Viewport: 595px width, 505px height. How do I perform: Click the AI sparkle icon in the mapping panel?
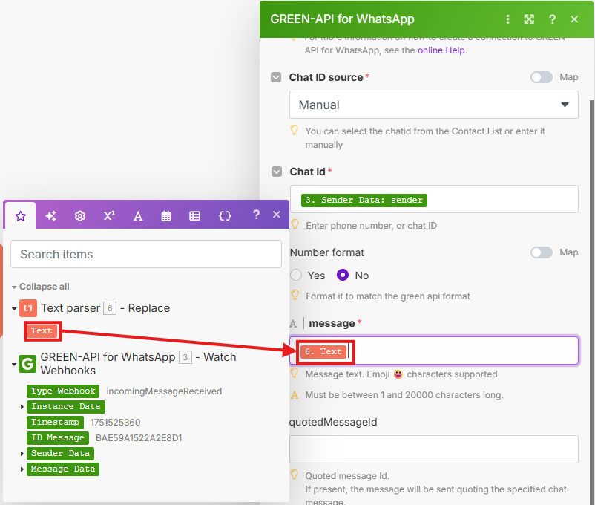pos(50,215)
